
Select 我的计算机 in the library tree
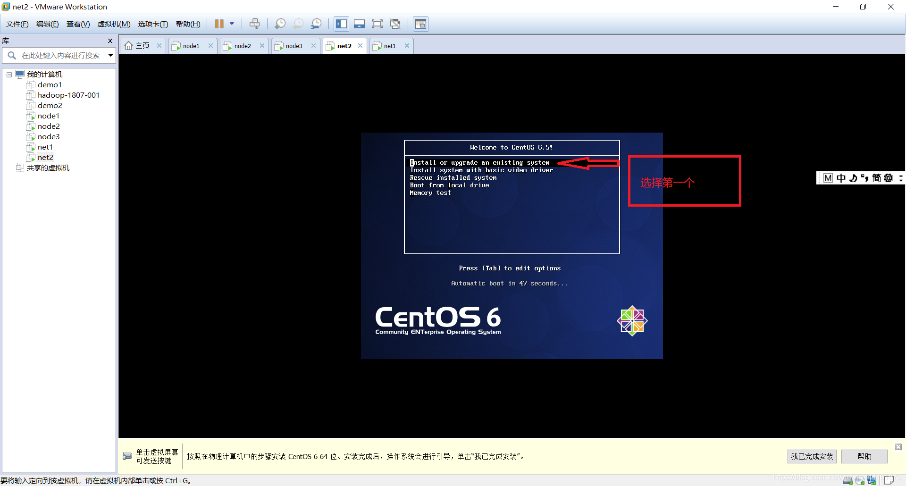pos(44,74)
